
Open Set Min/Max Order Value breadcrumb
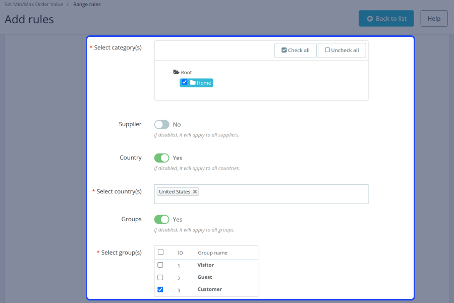34,5
